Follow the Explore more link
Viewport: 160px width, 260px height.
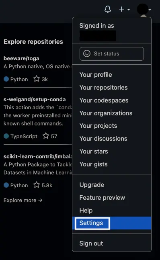click(23, 200)
